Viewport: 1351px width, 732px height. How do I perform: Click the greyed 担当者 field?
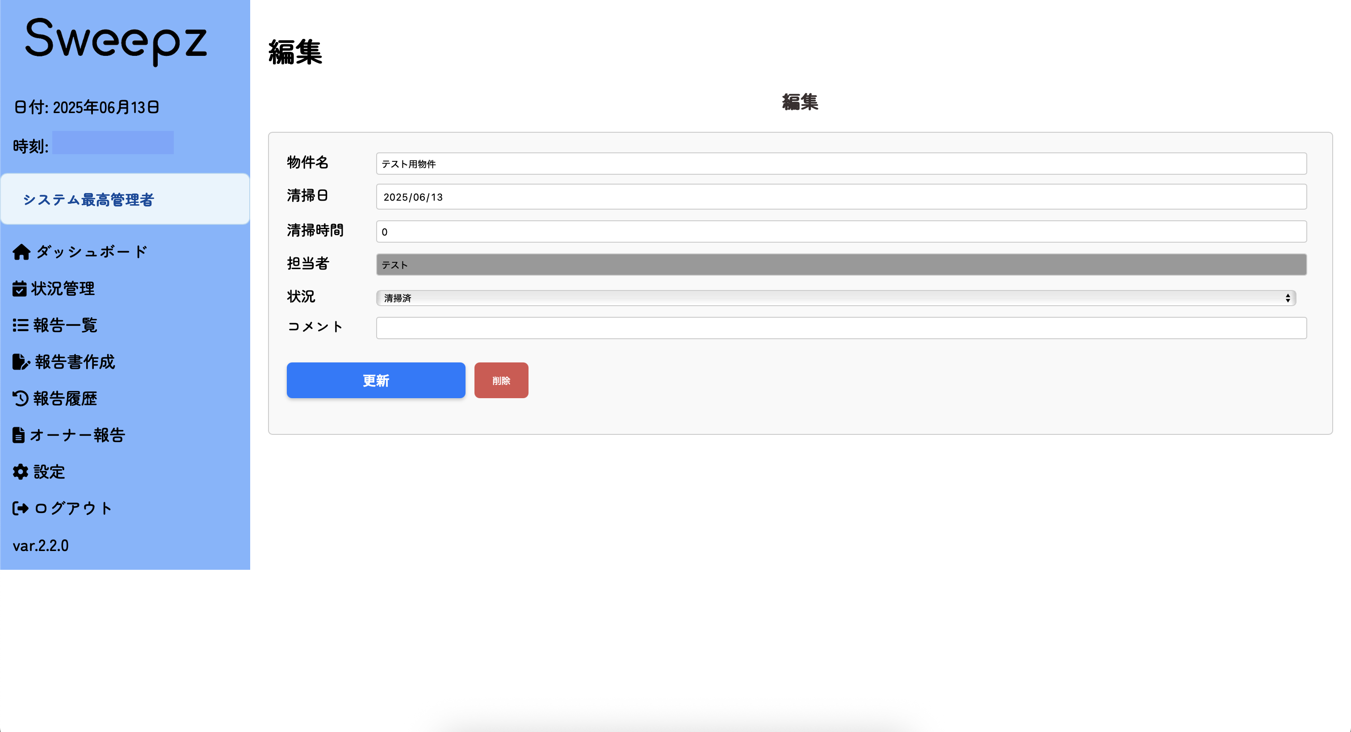[841, 265]
